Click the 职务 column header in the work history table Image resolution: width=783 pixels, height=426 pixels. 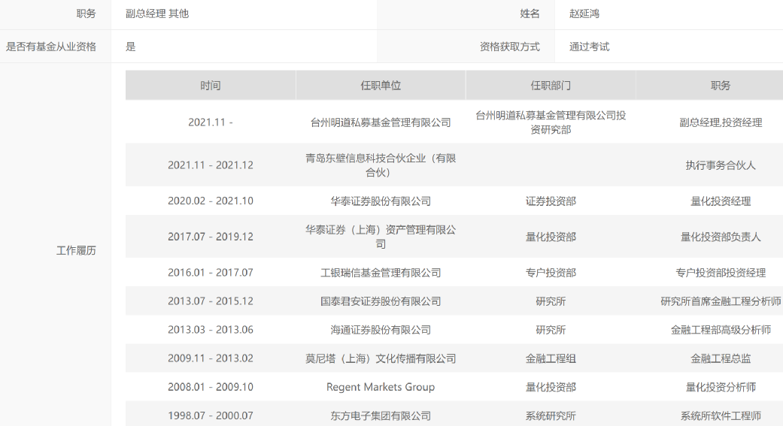(x=720, y=86)
